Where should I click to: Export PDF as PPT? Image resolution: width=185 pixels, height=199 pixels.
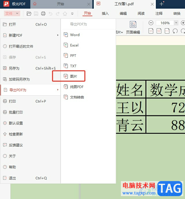coord(88,55)
